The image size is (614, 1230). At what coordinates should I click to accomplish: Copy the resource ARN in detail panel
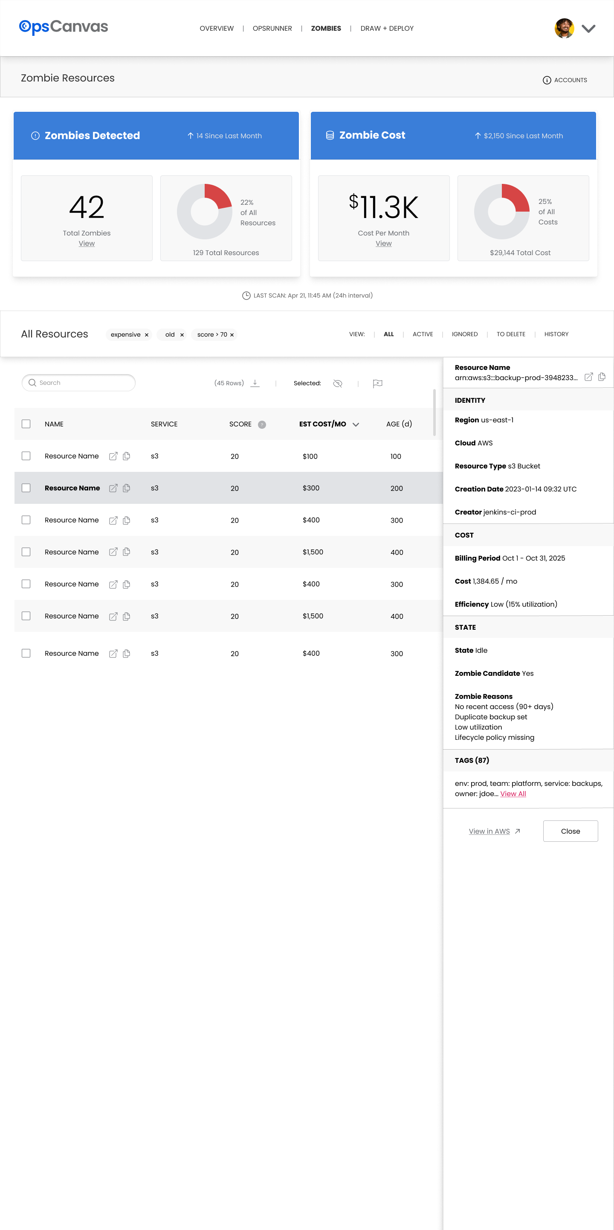tap(602, 377)
